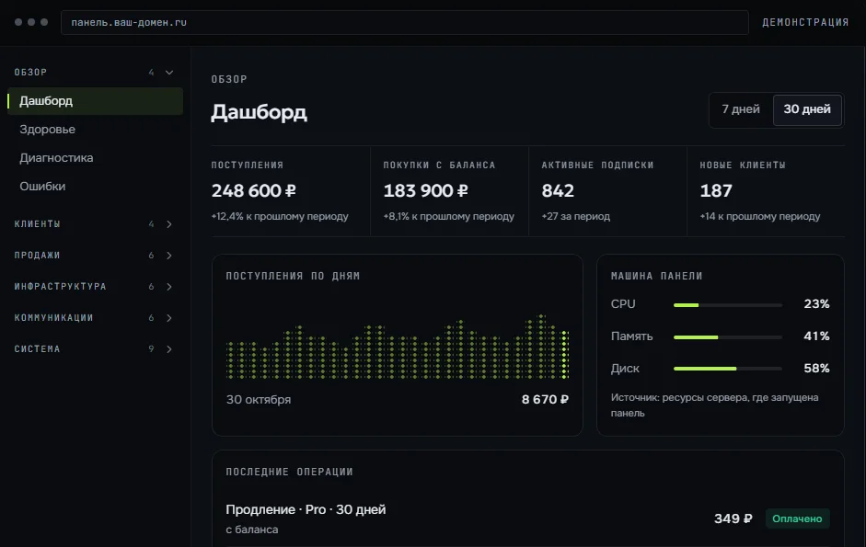
Task: Open the Здоровье sidebar item
Action: click(x=95, y=129)
